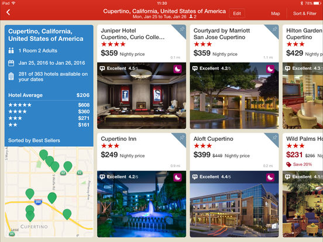Viewport: 323px width, 242px height.
Task: Tap the moon badge on Cupertino Inn photo
Action: click(x=177, y=177)
